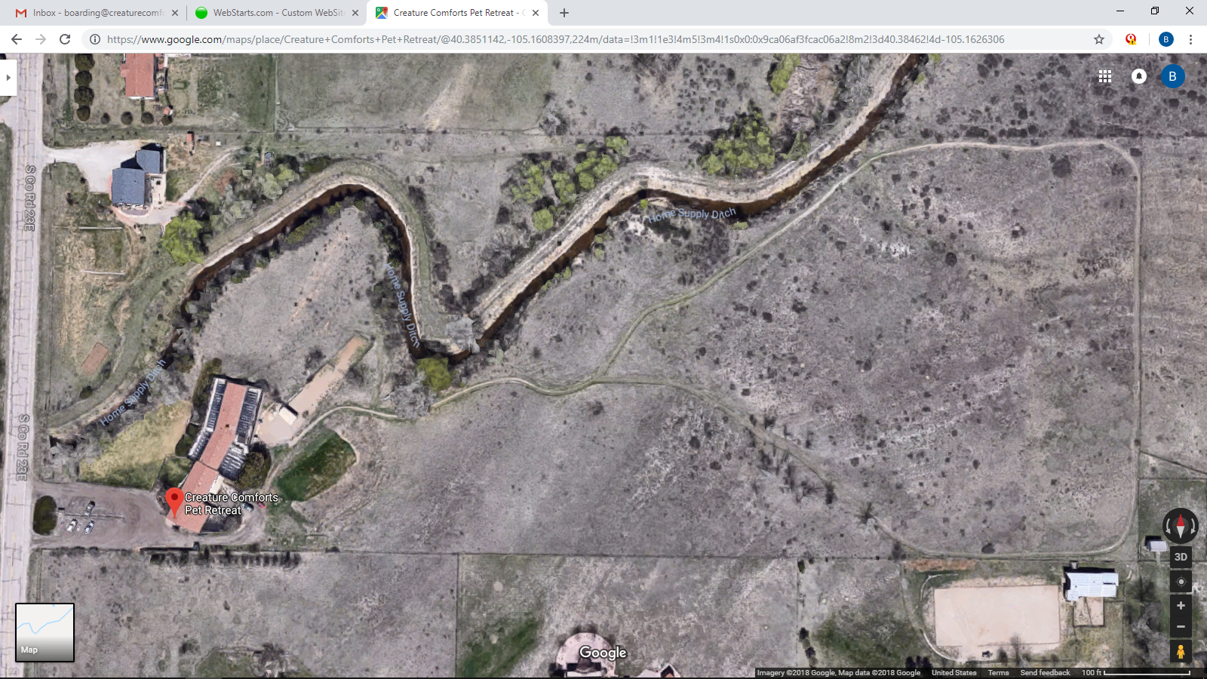This screenshot has height=679, width=1207.
Task: Bookmark this page with the star
Action: coord(1099,39)
